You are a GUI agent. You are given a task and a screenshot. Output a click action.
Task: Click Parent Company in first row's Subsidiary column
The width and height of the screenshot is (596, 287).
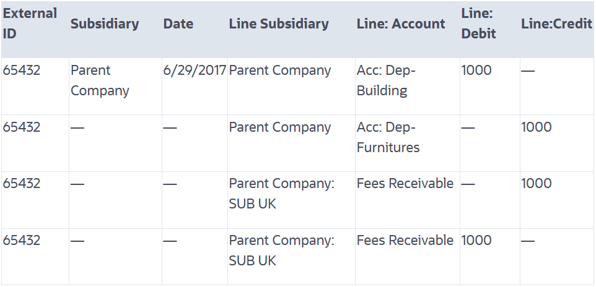[100, 80]
